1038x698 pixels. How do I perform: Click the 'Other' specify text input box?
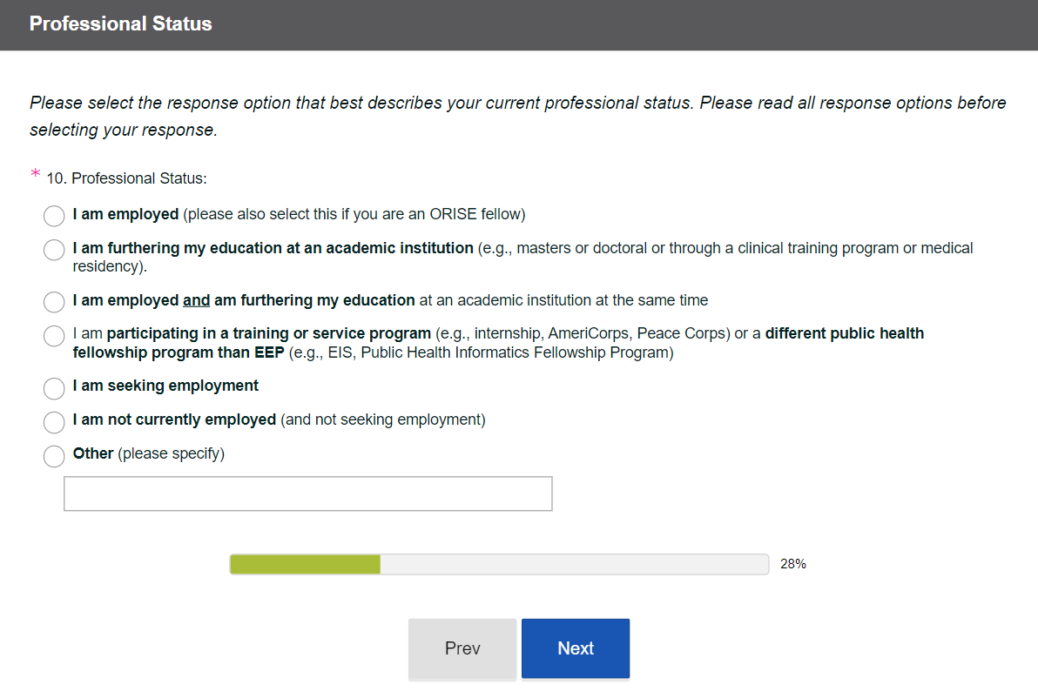(x=307, y=493)
